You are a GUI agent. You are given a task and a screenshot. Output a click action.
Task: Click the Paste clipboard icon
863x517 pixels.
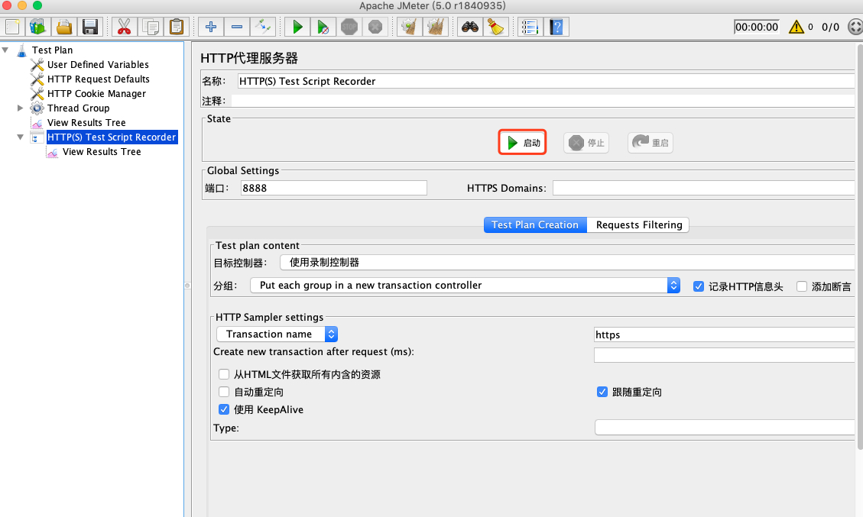tap(176, 27)
